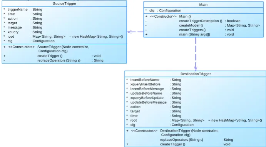Image resolution: width=266 pixels, height=147 pixels.
Task: Select the main (String args[]) operation
Action: (194, 34)
